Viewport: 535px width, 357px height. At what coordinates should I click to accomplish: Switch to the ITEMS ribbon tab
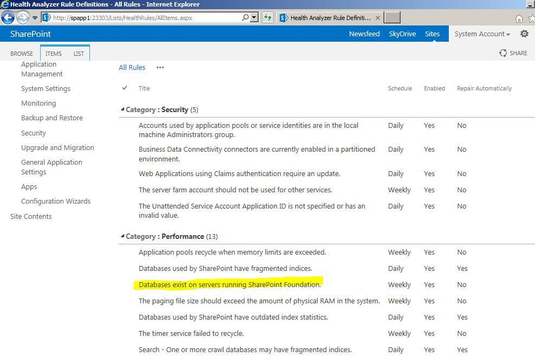(x=54, y=54)
